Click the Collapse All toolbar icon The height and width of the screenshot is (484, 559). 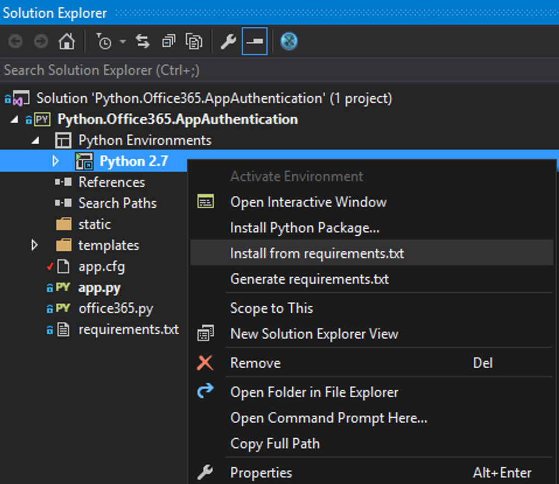(x=168, y=42)
